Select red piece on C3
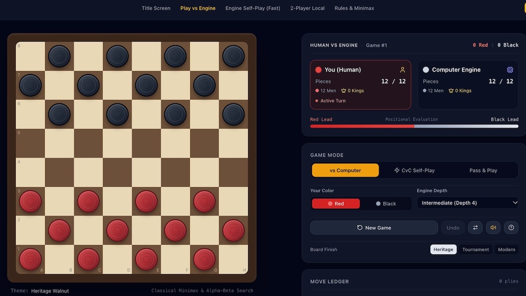 (88, 201)
